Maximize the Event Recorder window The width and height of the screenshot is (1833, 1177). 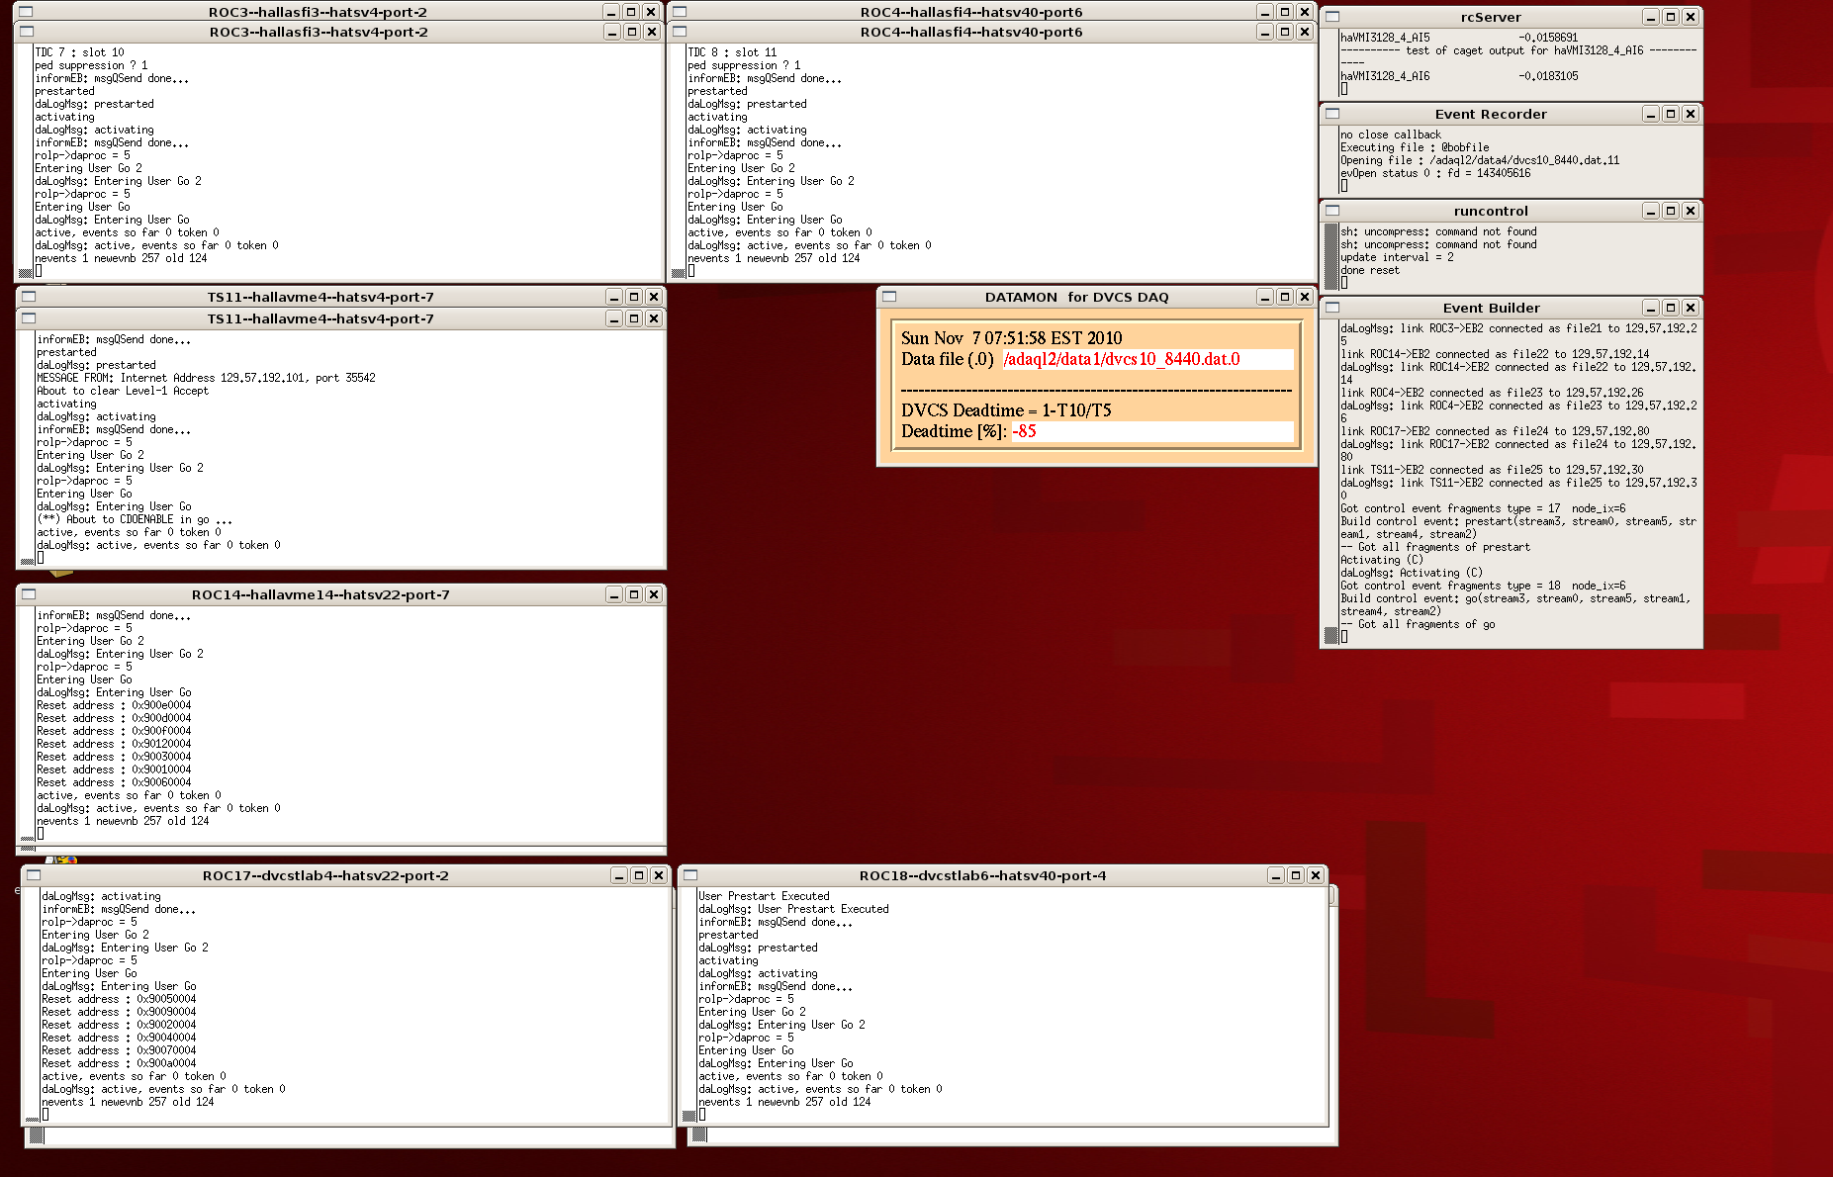click(x=1671, y=114)
